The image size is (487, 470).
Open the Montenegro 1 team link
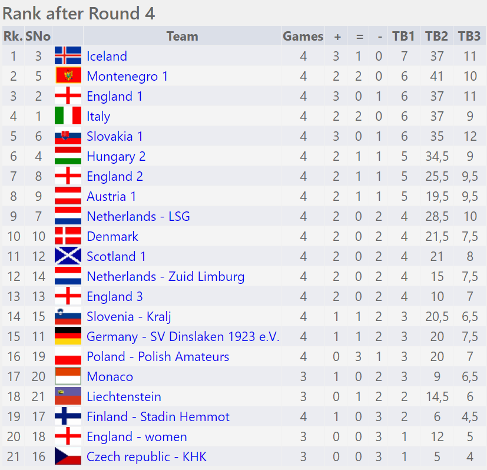[127, 76]
